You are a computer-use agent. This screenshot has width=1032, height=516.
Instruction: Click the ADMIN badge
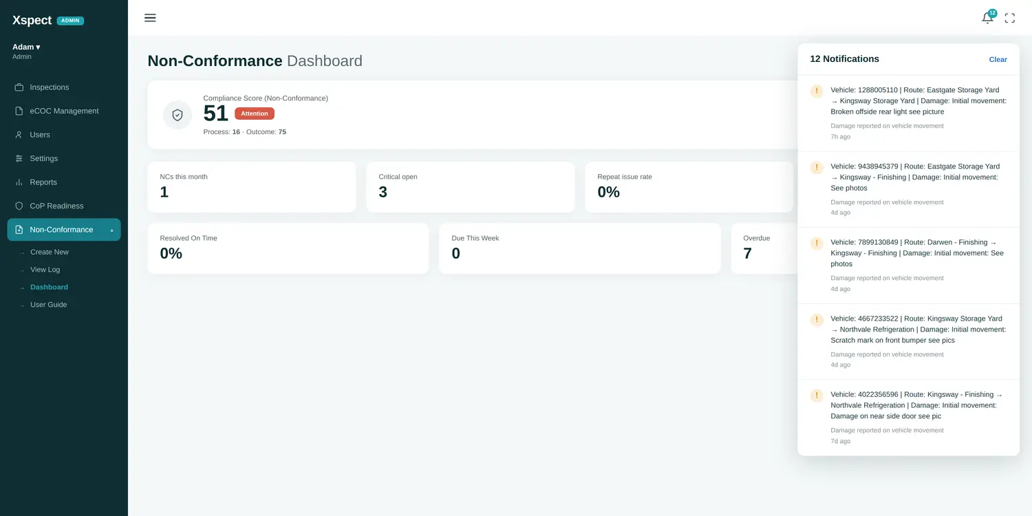[x=70, y=21]
